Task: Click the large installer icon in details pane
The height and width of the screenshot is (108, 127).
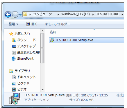Action: [x=15, y=98]
